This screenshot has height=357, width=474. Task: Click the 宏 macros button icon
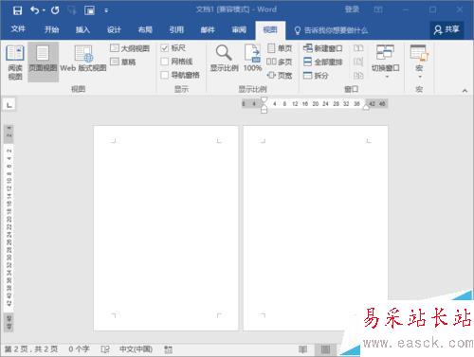click(419, 53)
